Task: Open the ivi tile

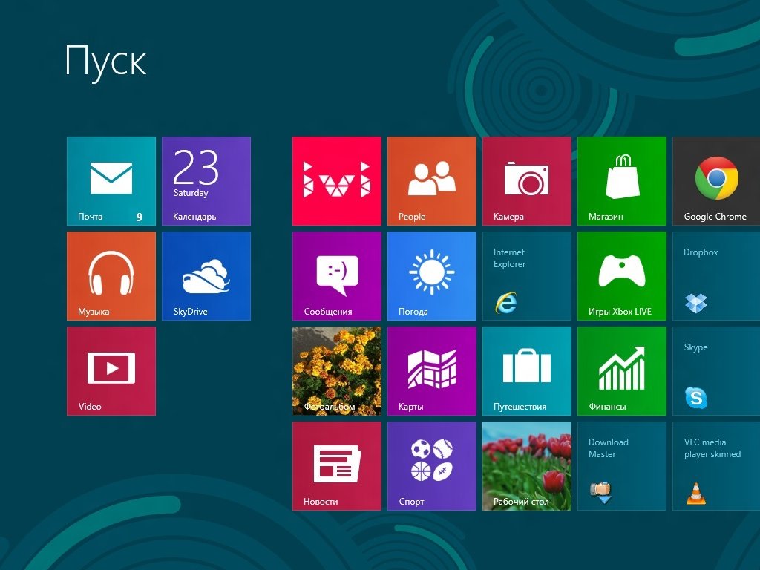Action: point(337,181)
